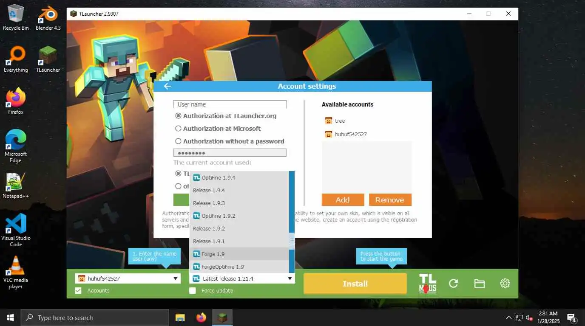Uncheck the Accounts checkbox
This screenshot has height=326, width=585.
tap(78, 291)
